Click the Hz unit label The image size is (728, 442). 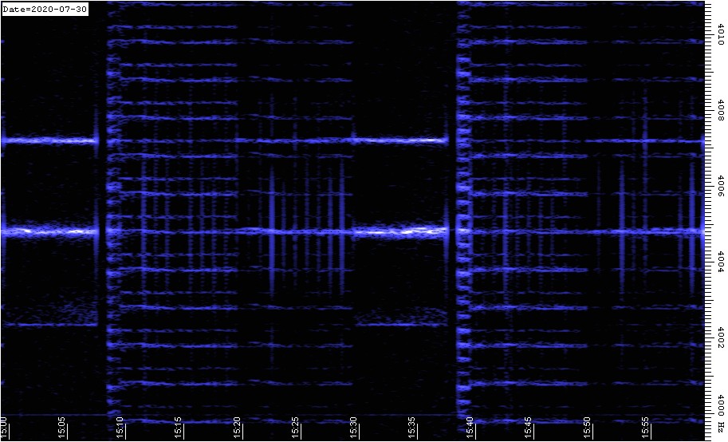(x=721, y=428)
